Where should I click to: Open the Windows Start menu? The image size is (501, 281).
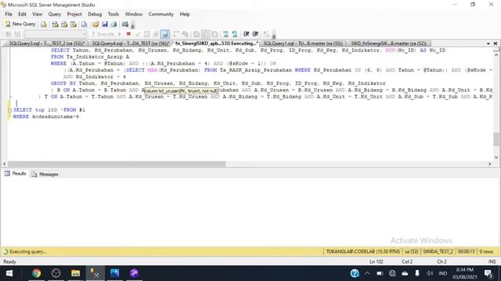[x=9, y=273]
